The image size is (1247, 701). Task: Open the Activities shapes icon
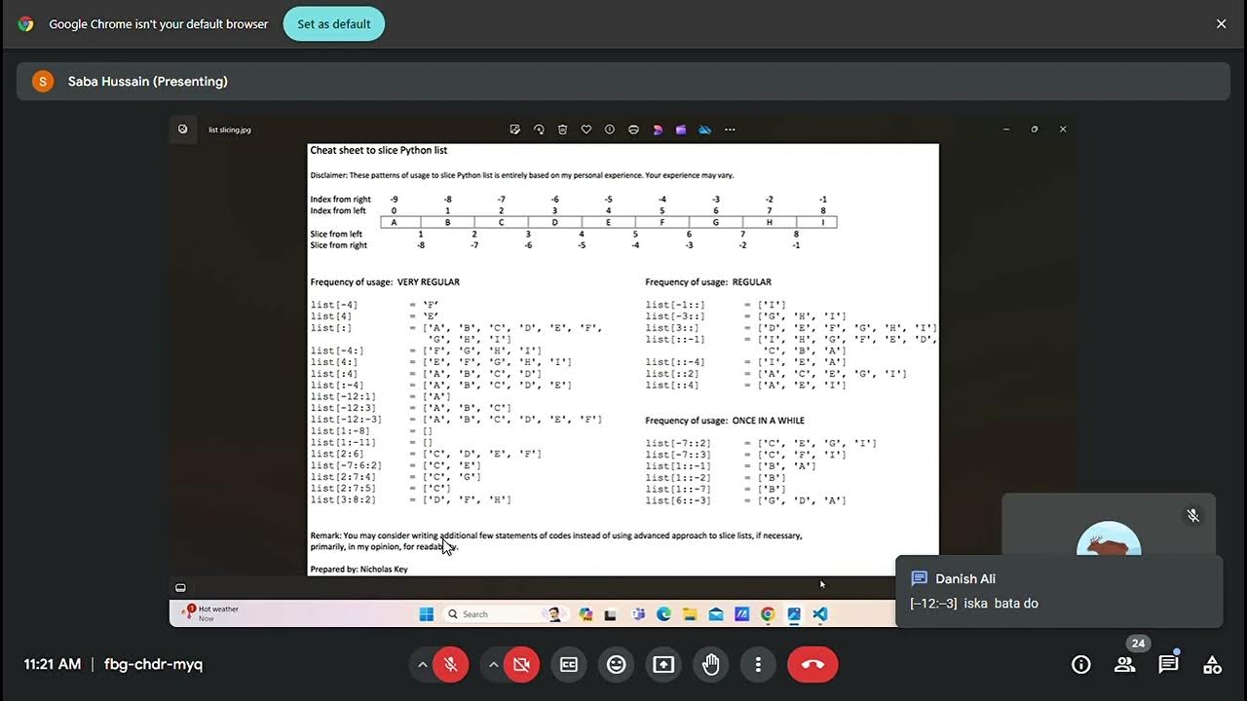(1212, 664)
